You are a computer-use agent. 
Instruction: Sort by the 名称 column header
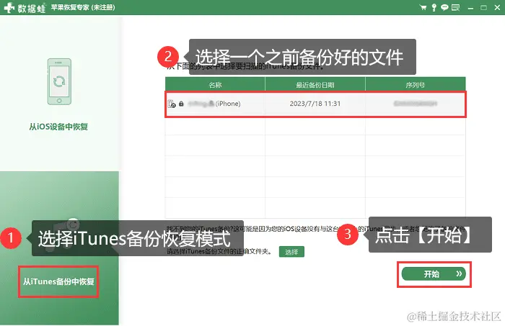pos(215,85)
